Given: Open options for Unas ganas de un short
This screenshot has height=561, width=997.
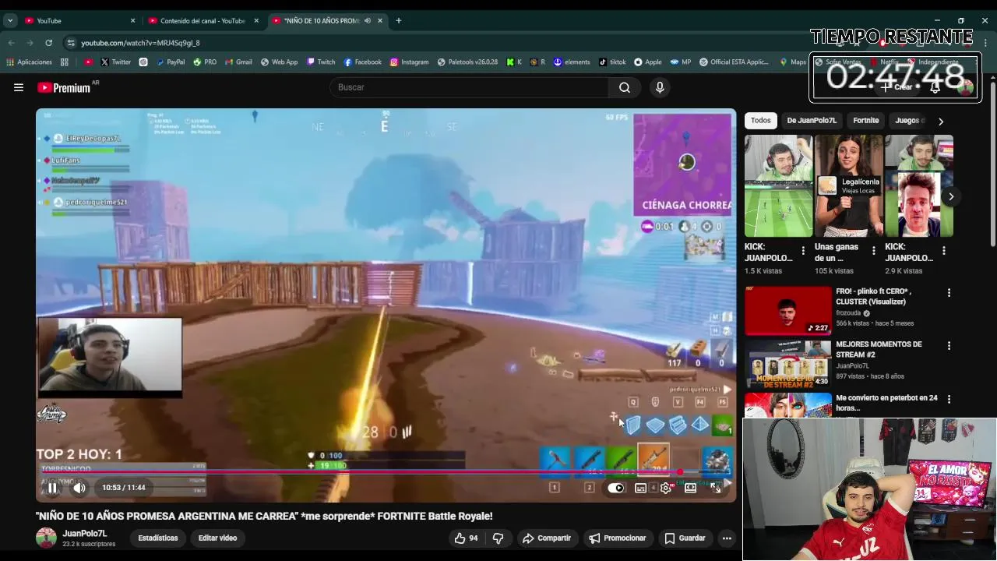Looking at the screenshot, I should 873,251.
